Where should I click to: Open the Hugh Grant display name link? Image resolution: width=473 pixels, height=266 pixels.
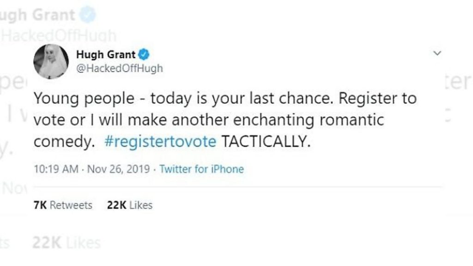click(106, 54)
